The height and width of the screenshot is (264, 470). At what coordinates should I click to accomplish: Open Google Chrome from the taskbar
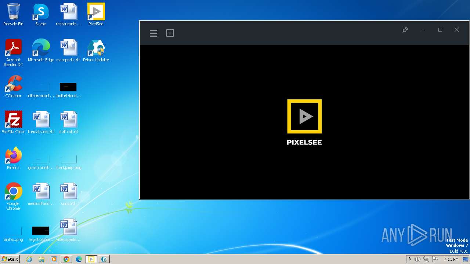[x=66, y=259]
